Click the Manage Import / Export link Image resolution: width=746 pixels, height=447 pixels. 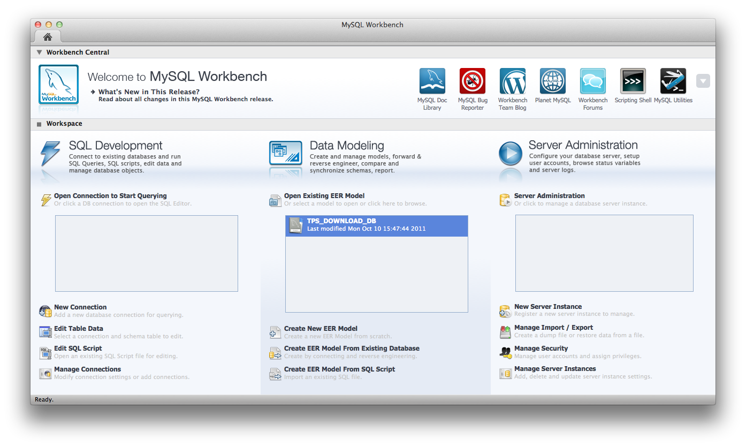[553, 328]
